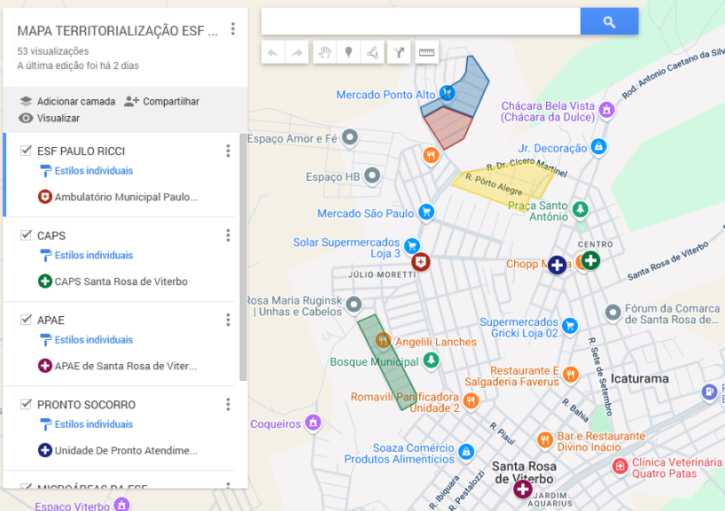Select the measure distance ruler tool

point(427,53)
